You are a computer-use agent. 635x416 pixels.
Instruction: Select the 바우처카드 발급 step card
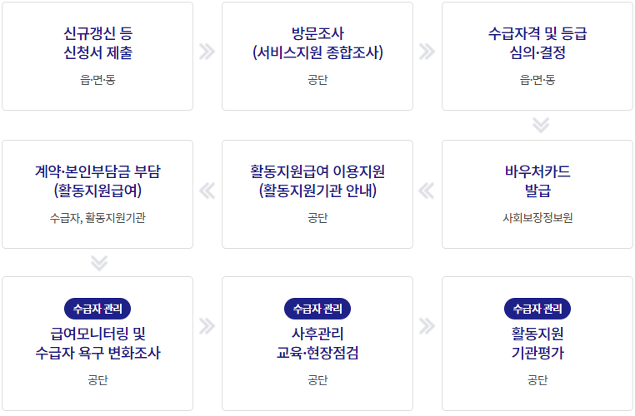pos(537,195)
